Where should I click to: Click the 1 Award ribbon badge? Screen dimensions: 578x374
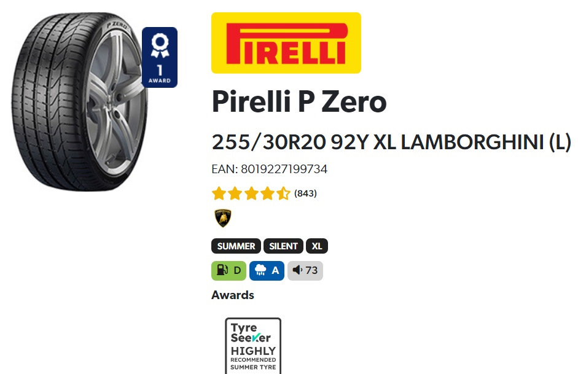[160, 58]
